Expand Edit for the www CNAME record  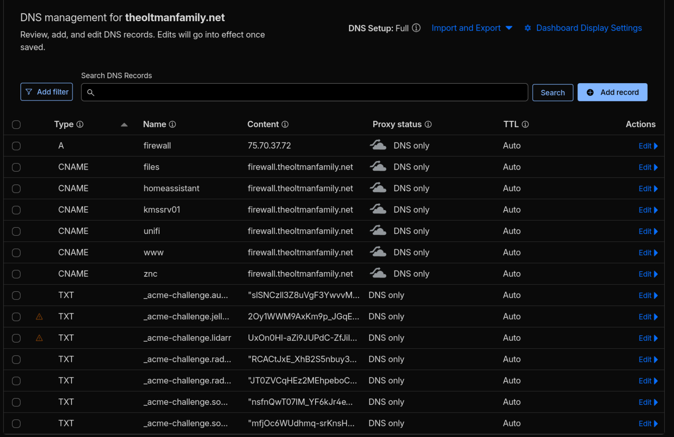[x=648, y=253]
